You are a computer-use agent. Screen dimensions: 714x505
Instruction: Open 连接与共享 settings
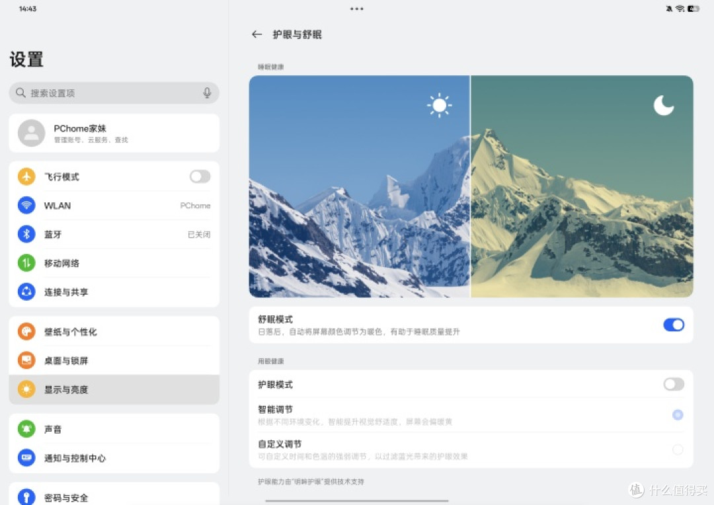(114, 292)
